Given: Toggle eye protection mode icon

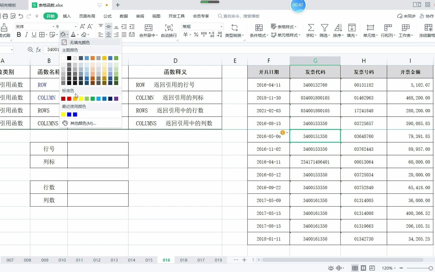Looking at the screenshot, I should pos(331,268).
